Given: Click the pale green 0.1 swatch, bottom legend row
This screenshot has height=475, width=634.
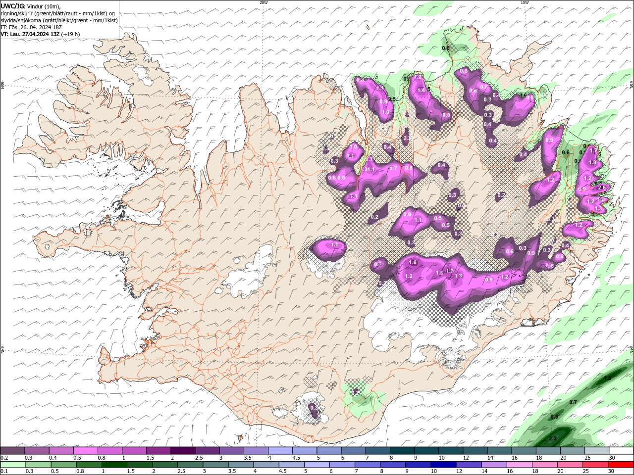Looking at the screenshot, I should click(x=13, y=465).
